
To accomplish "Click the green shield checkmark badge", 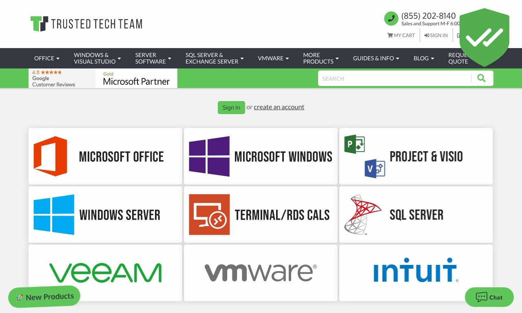I will tap(484, 37).
